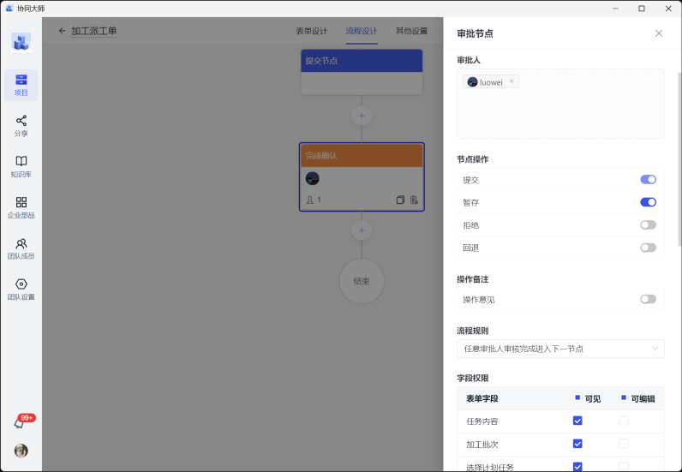Enable the 拒绝 toggle
The height and width of the screenshot is (472, 682).
coord(648,225)
